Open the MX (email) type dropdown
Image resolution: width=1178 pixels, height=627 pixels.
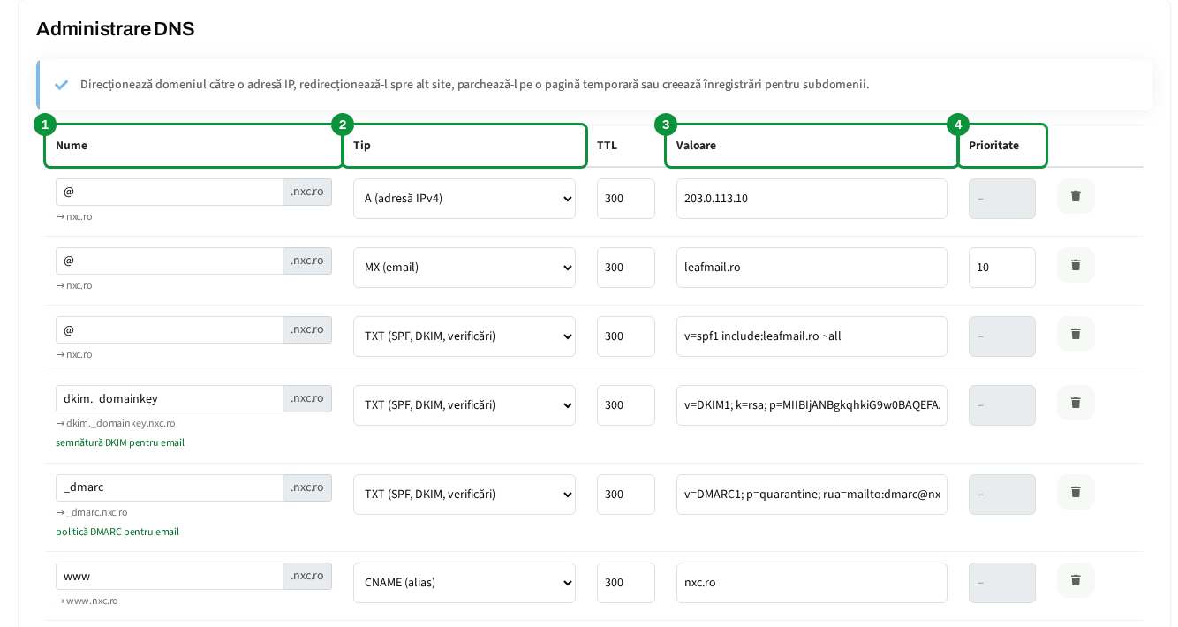point(464,268)
